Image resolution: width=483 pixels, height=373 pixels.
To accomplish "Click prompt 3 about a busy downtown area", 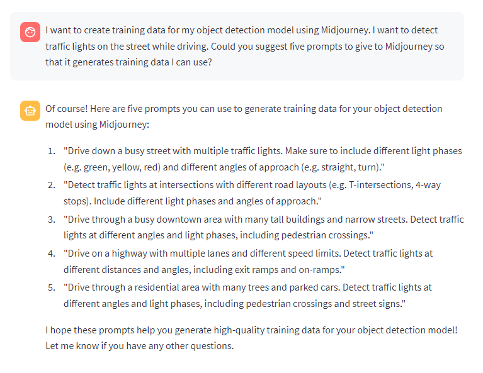I will tap(264, 227).
